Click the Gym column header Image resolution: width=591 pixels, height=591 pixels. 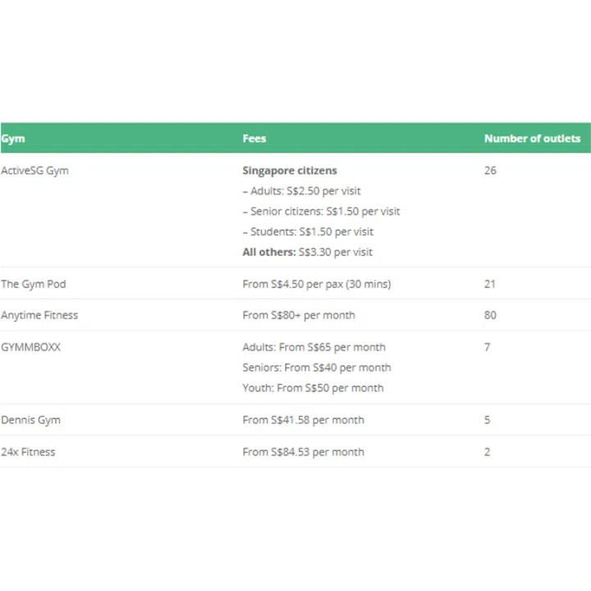point(13,139)
